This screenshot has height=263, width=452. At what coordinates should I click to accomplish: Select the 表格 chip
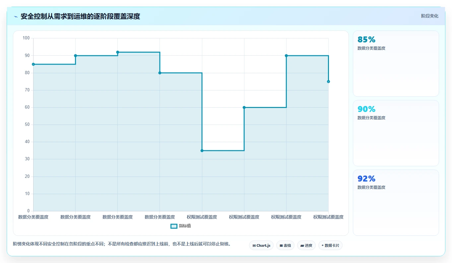[285, 245]
